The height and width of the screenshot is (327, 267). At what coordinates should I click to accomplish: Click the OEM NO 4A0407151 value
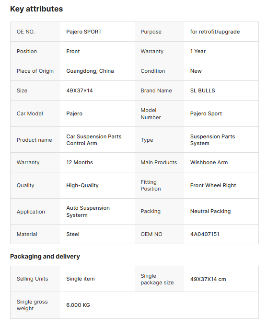point(205,234)
